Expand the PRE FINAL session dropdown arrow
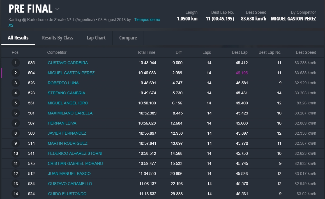 (x=57, y=9)
